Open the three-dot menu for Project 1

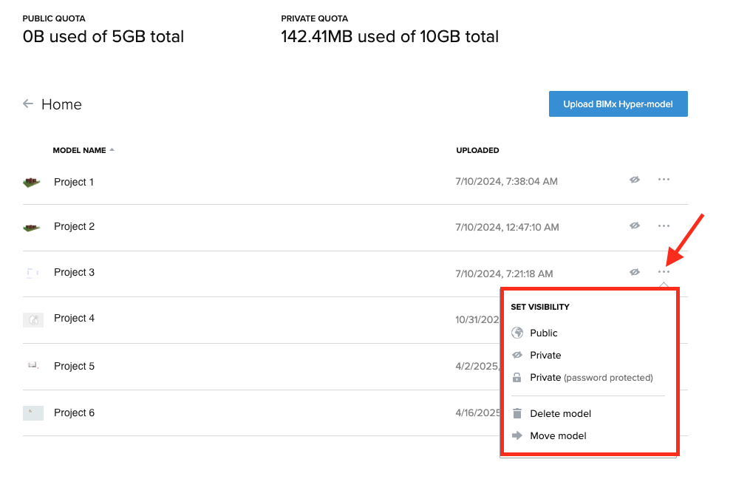[x=664, y=180]
